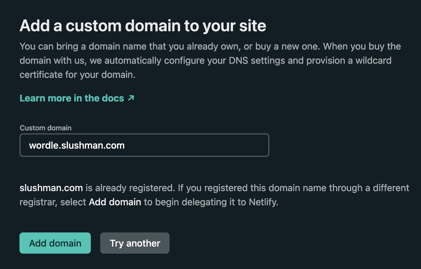
Task: Click the word Netlify ending the message
Action: click(263, 202)
